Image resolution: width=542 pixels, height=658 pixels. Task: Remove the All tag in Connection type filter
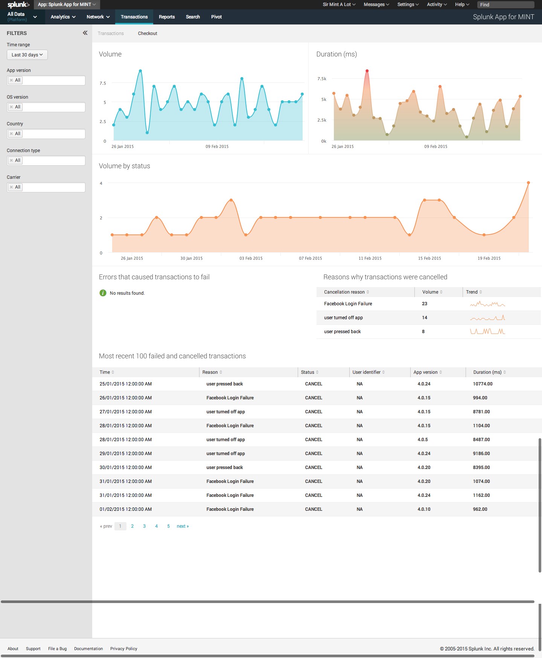(11, 160)
